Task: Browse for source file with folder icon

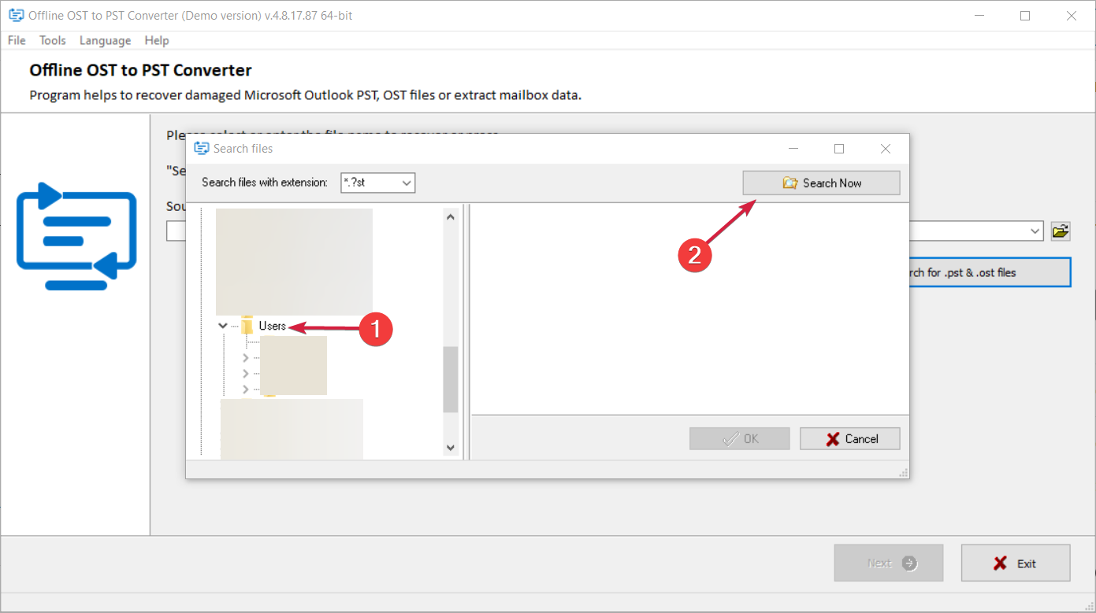Action: pyautogui.click(x=1061, y=231)
